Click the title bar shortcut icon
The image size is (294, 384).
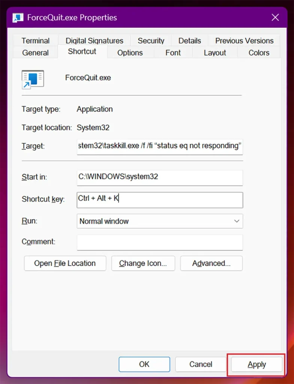click(x=18, y=18)
